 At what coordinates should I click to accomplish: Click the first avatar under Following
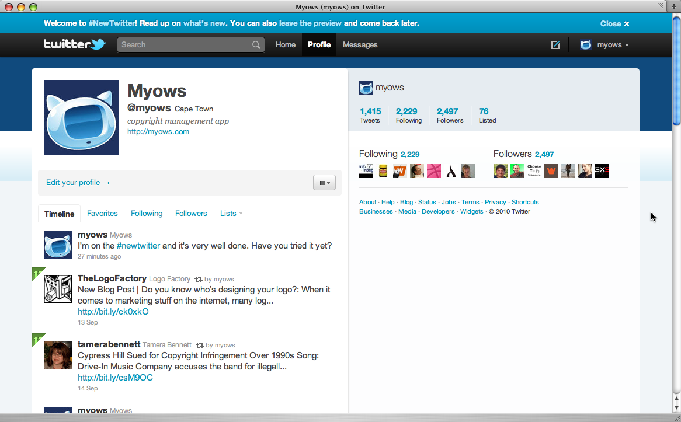(366, 171)
